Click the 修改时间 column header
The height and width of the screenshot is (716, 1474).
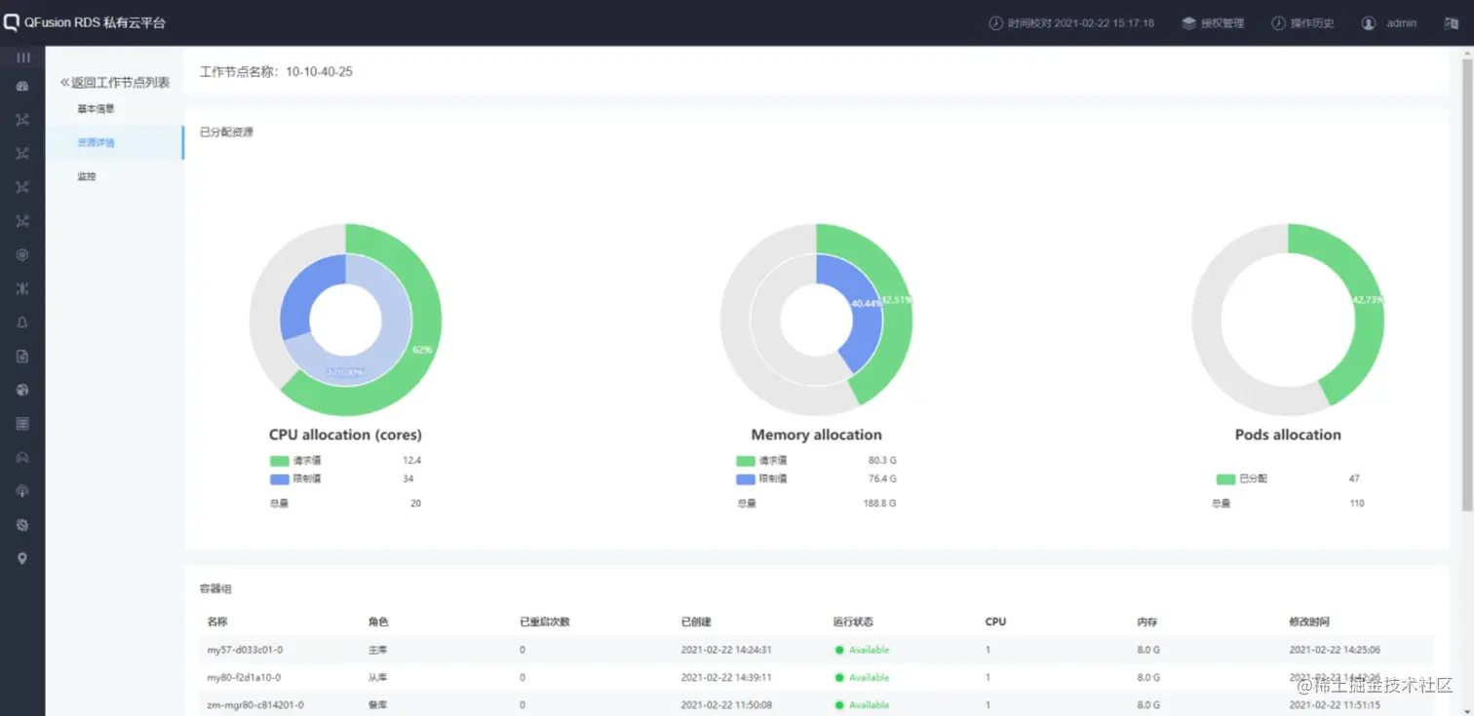pos(1308,622)
